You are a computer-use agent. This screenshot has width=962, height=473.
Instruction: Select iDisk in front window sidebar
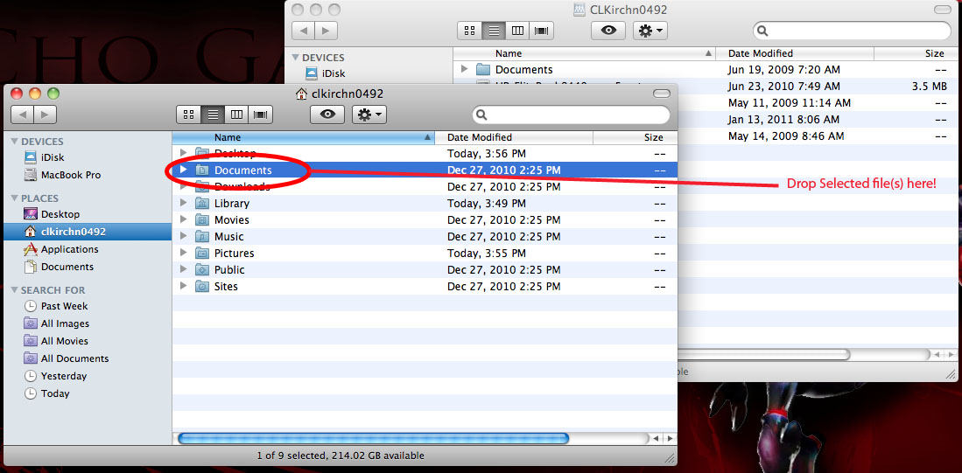[x=52, y=157]
